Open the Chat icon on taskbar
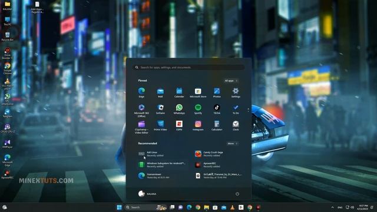Viewport: 377px width, 212px height. pos(181,207)
